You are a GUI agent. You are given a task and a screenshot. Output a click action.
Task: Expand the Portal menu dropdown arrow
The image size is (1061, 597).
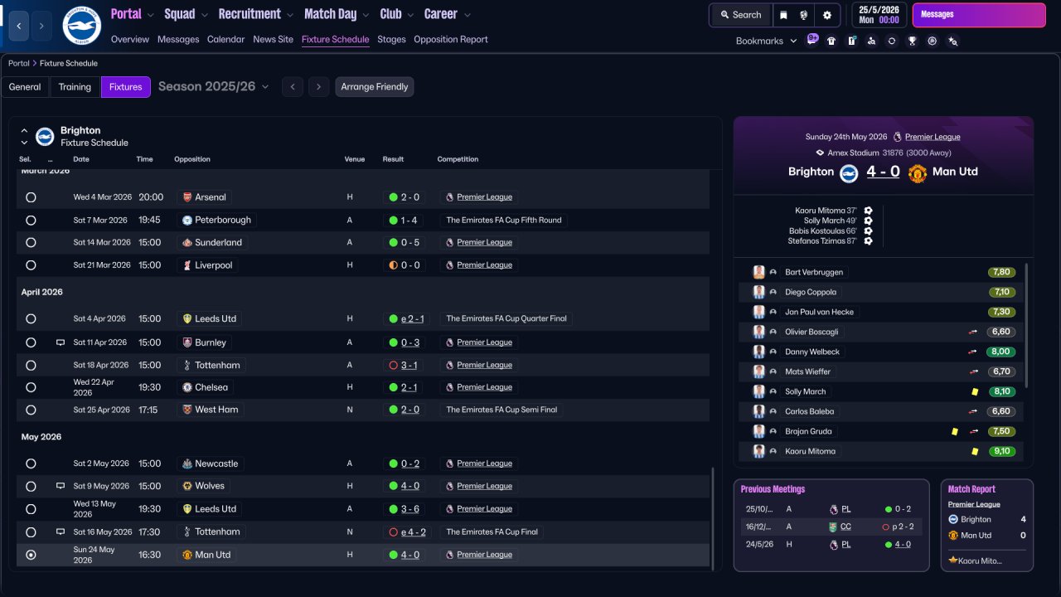(x=150, y=15)
